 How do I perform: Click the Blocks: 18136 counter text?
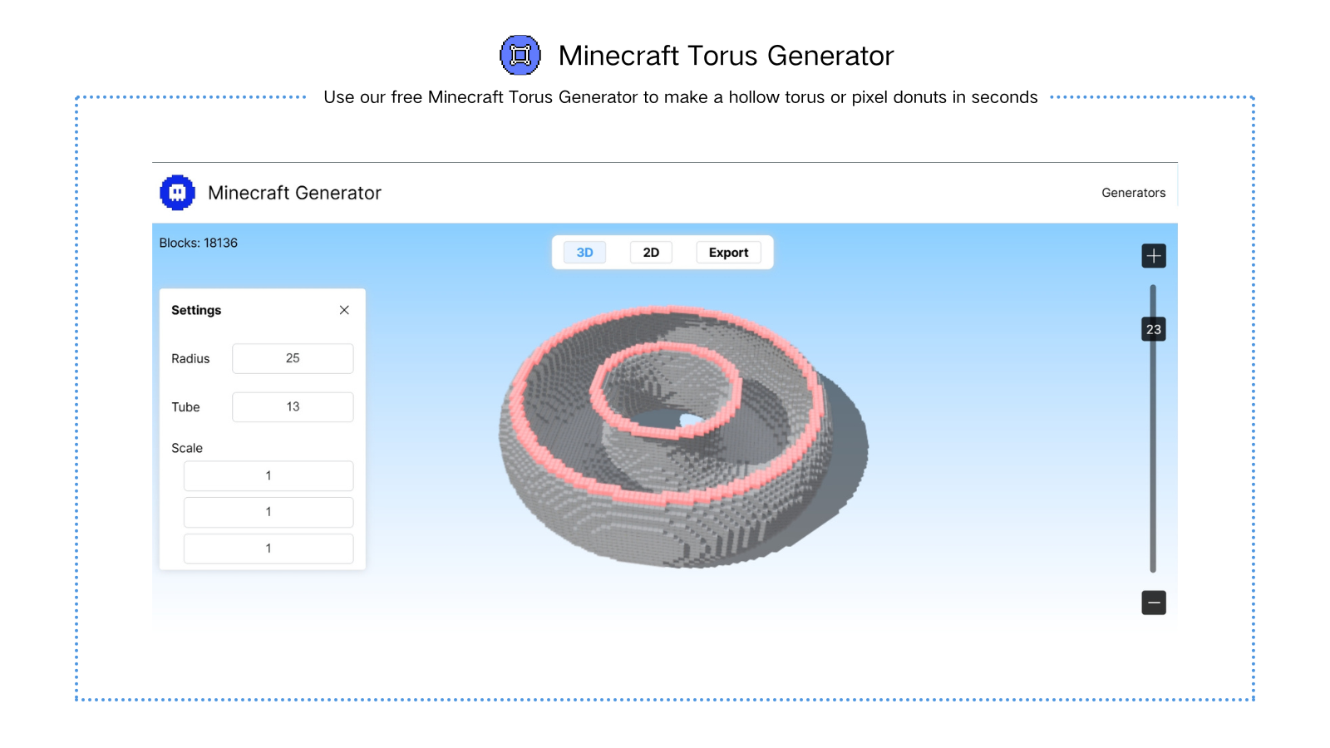199,243
